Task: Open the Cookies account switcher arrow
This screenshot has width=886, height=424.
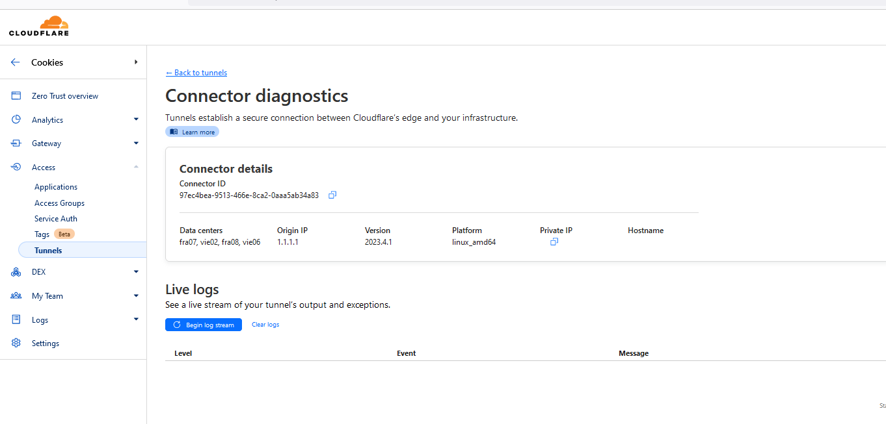Action: tap(136, 62)
